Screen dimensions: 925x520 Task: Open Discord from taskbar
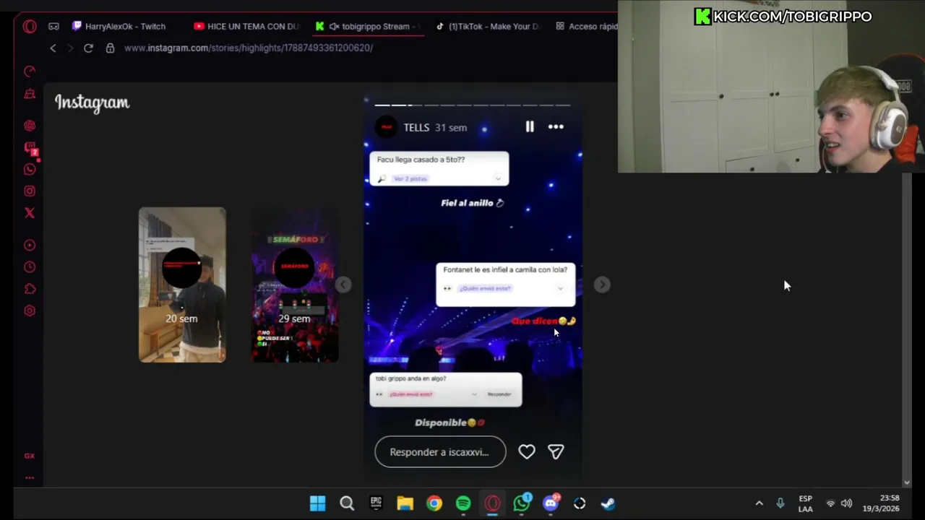pyautogui.click(x=551, y=503)
